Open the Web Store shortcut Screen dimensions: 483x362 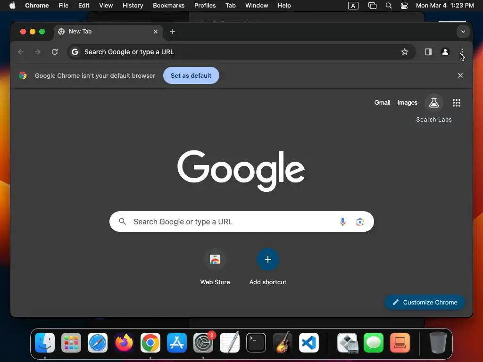pos(215,267)
